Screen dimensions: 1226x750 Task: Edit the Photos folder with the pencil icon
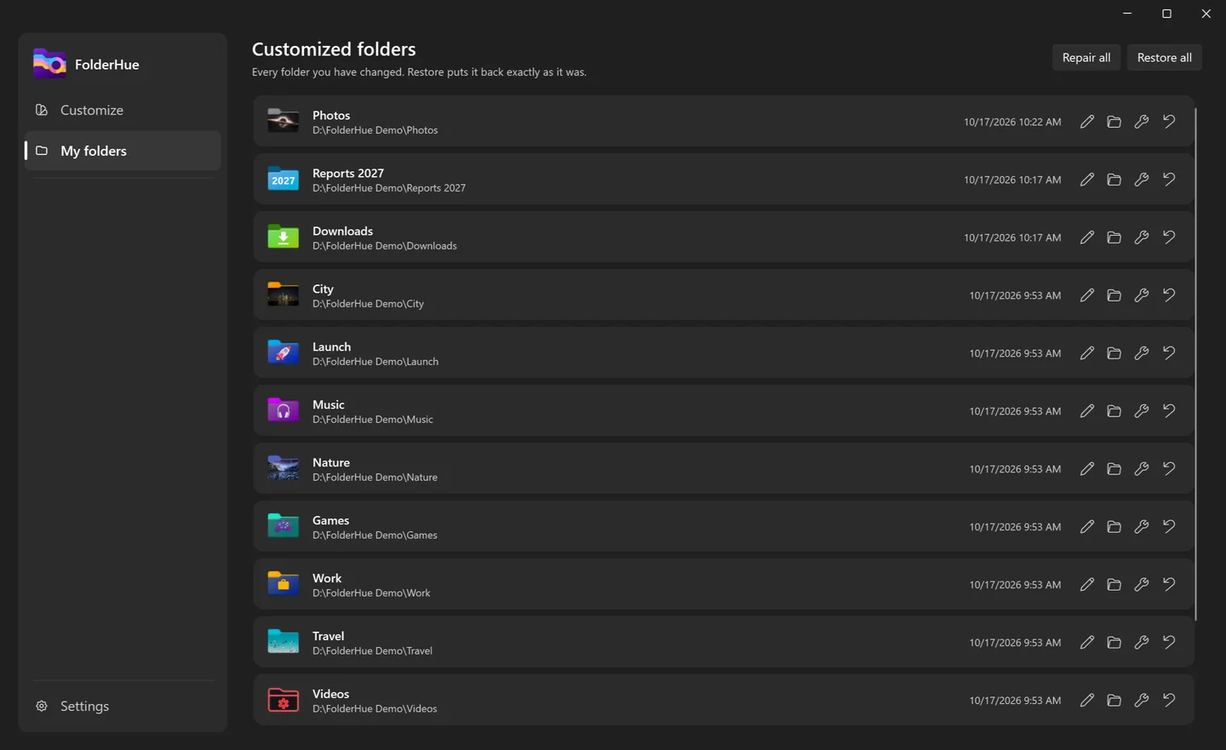coord(1086,122)
